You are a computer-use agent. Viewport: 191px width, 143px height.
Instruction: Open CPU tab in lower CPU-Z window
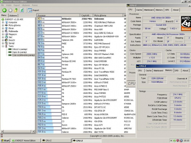pos(140,71)
